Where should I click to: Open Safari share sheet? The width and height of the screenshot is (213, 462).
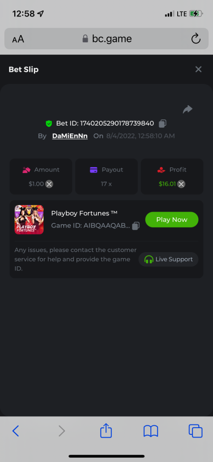[106, 430]
